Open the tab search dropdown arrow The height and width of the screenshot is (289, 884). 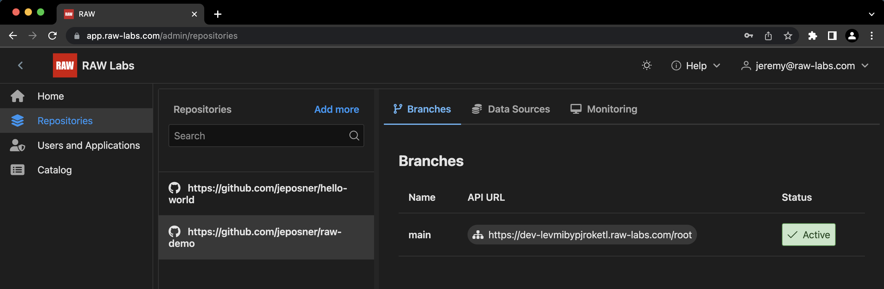click(872, 14)
